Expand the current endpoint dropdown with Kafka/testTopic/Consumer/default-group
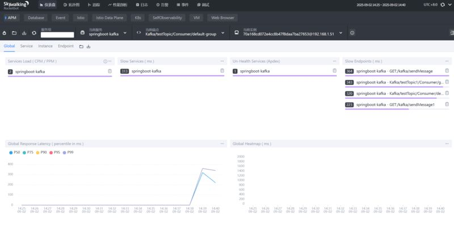The height and width of the screenshot is (232, 454). 222,33
